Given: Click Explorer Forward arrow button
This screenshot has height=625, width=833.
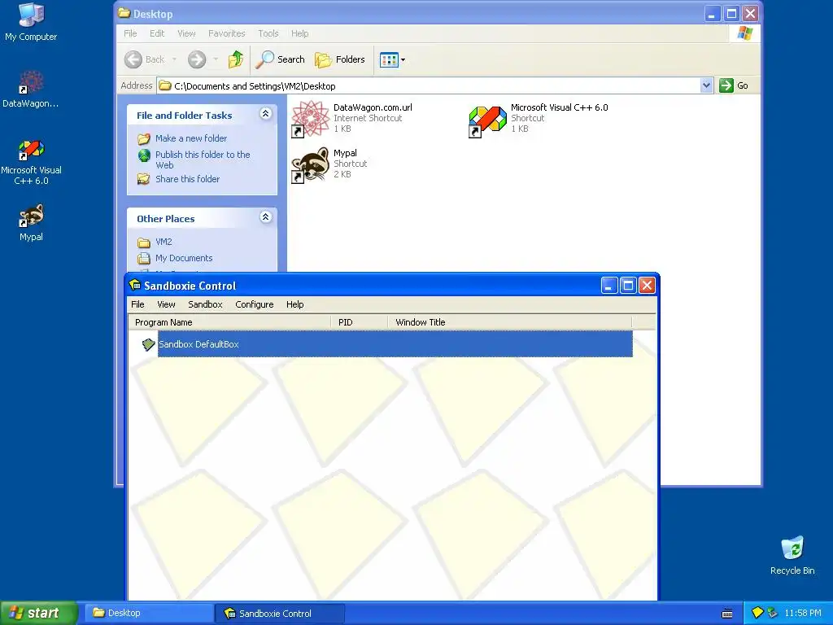Looking at the screenshot, I should pyautogui.click(x=197, y=59).
